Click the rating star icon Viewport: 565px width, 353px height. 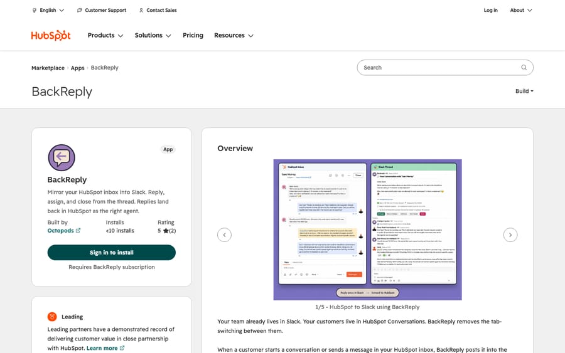(166, 231)
